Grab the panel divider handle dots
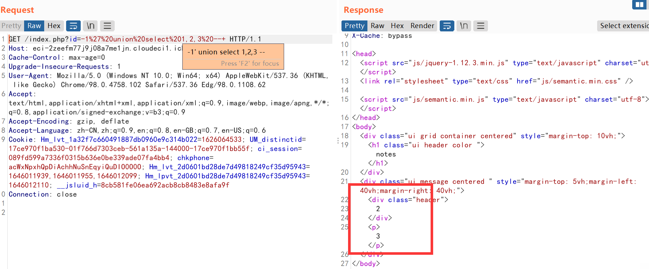Viewport: 649px width, 269px height. click(338, 141)
